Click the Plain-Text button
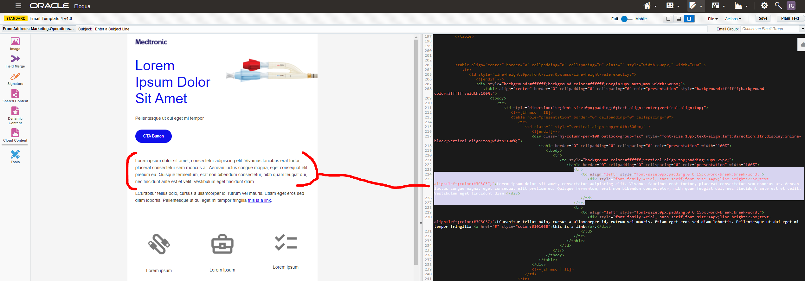805x281 pixels. click(x=790, y=18)
